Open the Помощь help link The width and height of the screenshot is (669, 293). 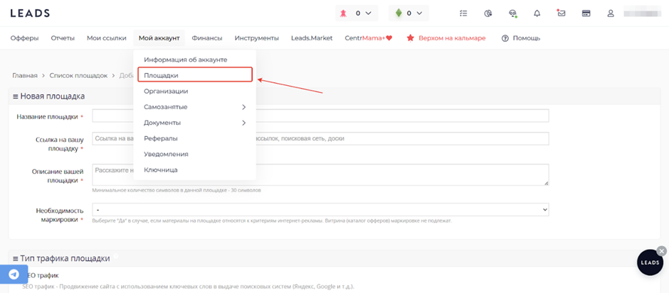(x=521, y=38)
